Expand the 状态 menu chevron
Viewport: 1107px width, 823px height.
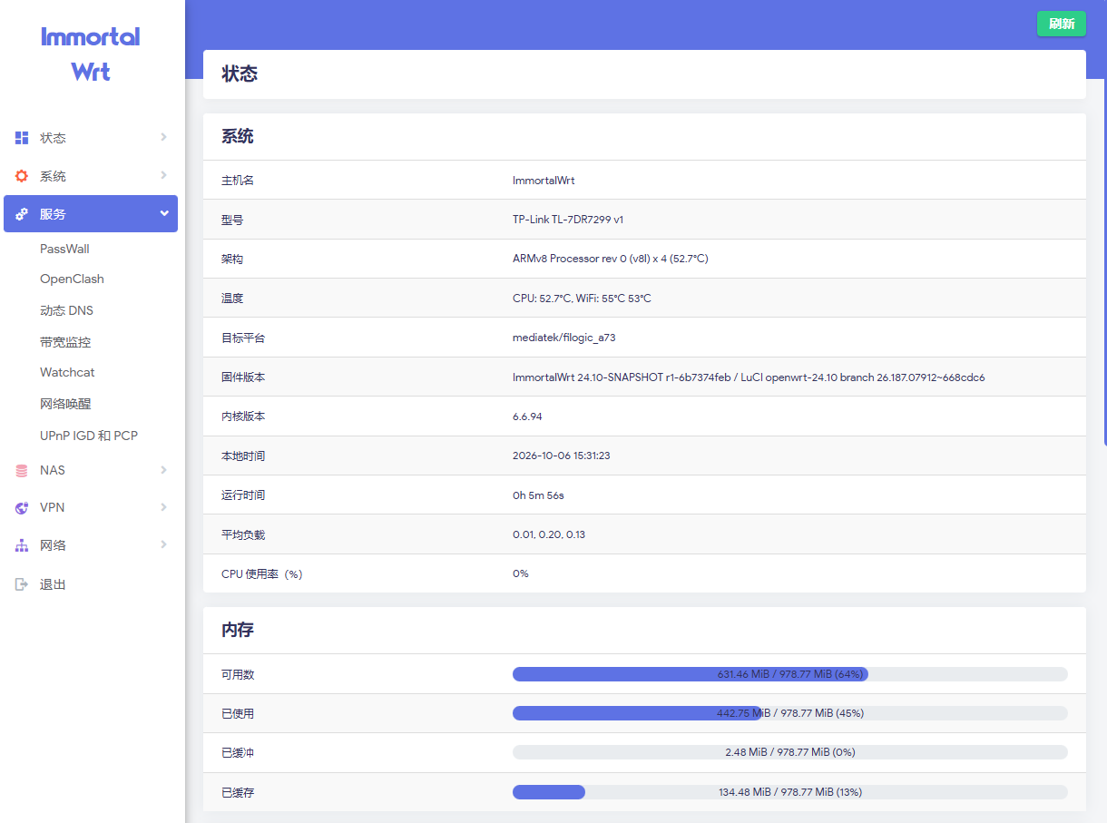[x=163, y=137]
